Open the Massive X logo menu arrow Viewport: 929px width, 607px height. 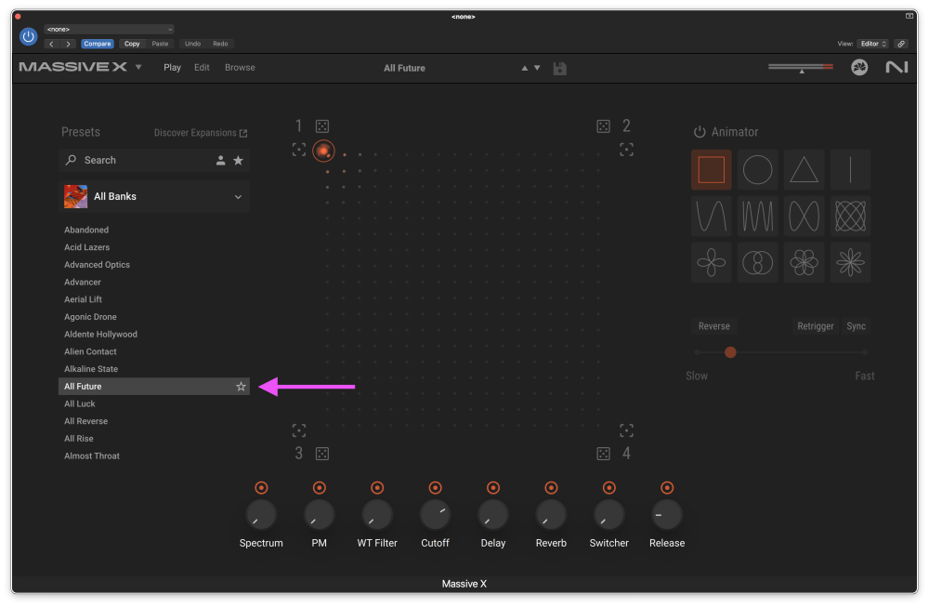(138, 67)
